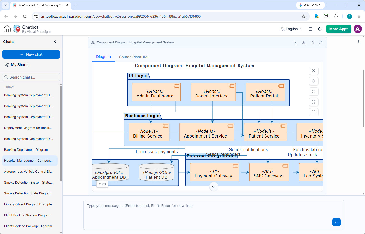Open the Autonomous Vehicle Control Di... chat
Viewport: 365px width, 234px height.
click(x=30, y=172)
